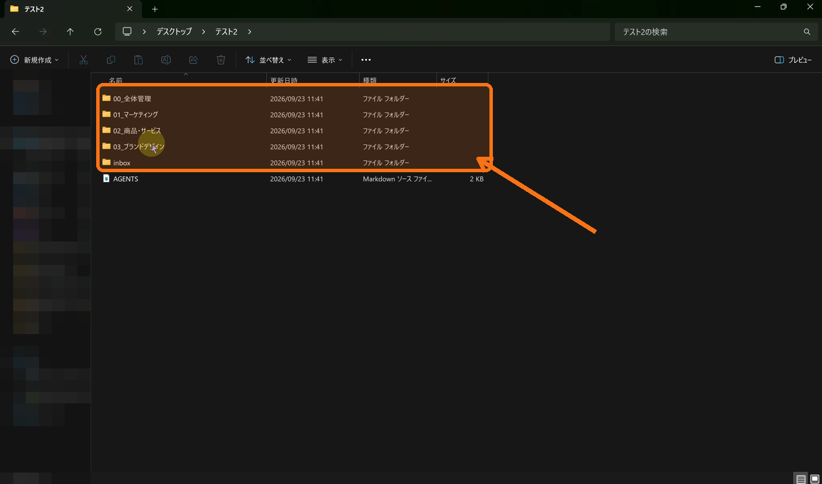The width and height of the screenshot is (822, 484).
Task: Go back with the left arrow
Action: pos(15,31)
